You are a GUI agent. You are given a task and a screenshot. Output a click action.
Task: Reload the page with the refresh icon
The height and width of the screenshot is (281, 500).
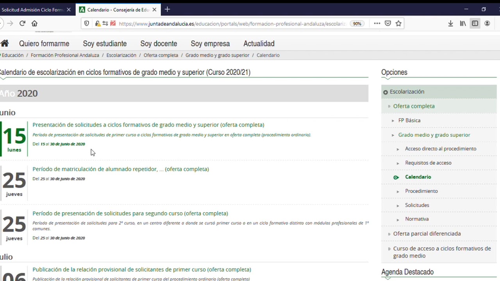pos(22,23)
